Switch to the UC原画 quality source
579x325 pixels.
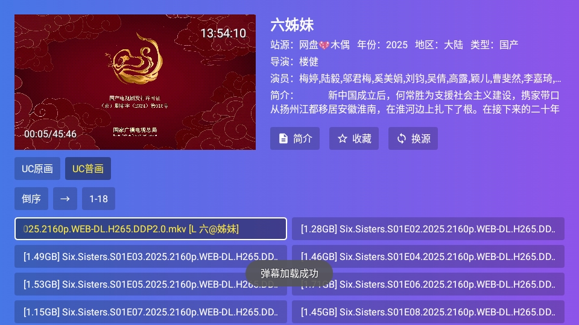coord(37,169)
